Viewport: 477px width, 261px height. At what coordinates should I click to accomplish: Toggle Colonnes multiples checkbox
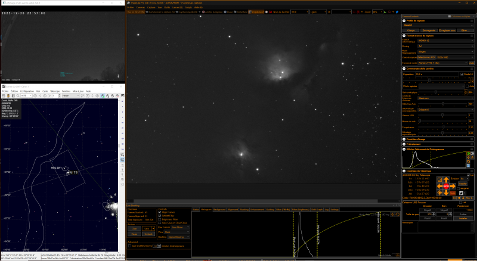pyautogui.click(x=450, y=17)
